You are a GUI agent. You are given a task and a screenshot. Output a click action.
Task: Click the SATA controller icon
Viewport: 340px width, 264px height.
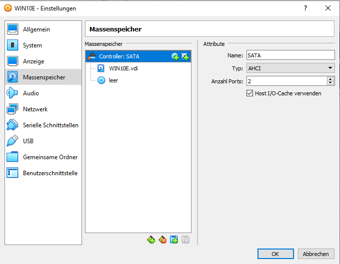pos(92,56)
